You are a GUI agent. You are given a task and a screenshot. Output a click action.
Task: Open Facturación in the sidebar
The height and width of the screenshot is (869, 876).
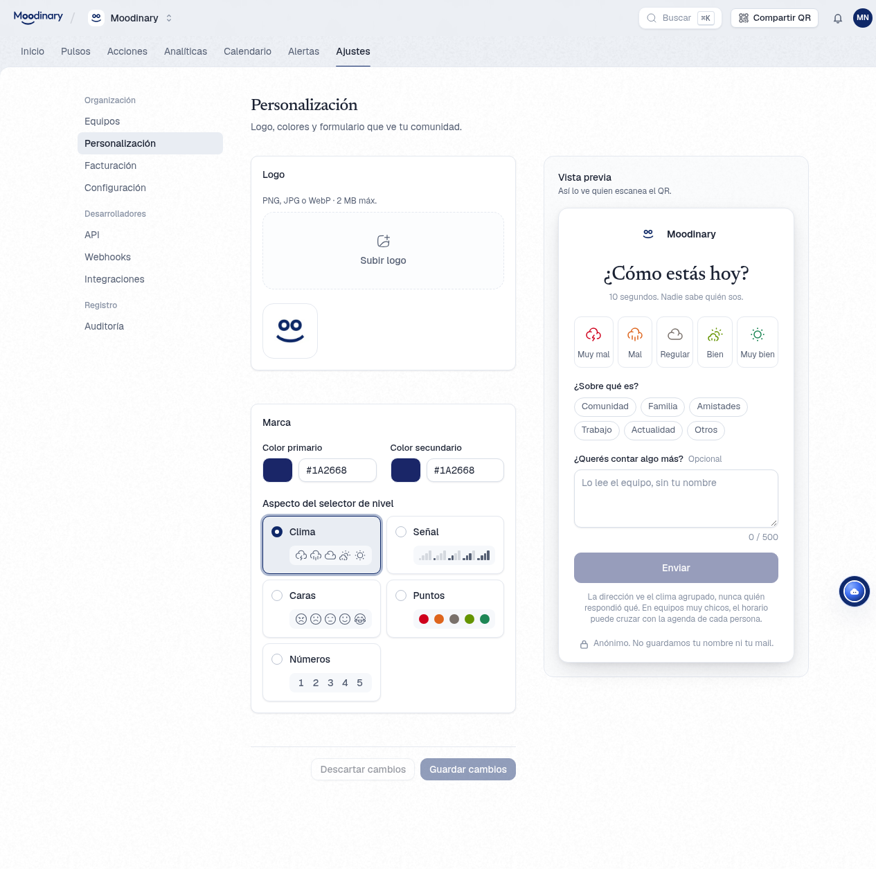tap(150, 165)
